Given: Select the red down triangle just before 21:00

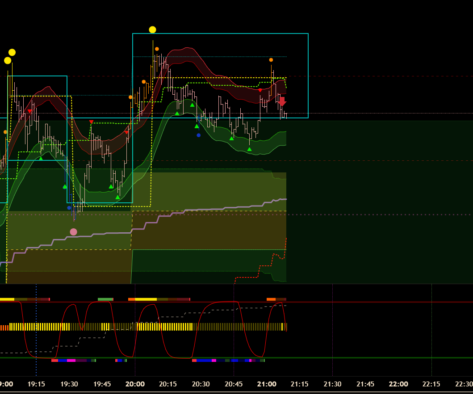Looking at the screenshot, I should click(260, 90).
